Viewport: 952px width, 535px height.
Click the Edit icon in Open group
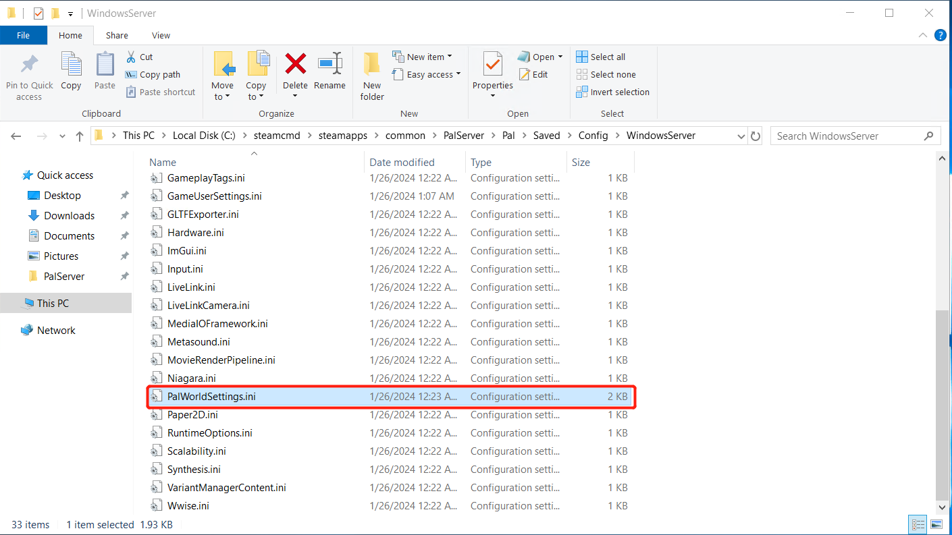[525, 74]
